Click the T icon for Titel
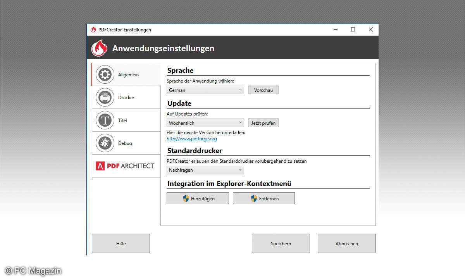465x279 pixels. click(x=105, y=121)
